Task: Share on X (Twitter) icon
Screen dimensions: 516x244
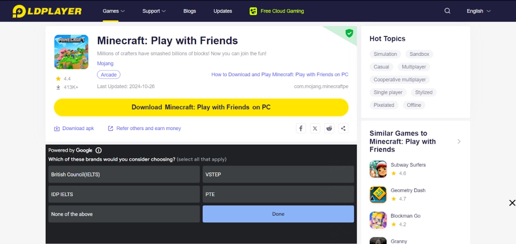Action: coord(315,129)
